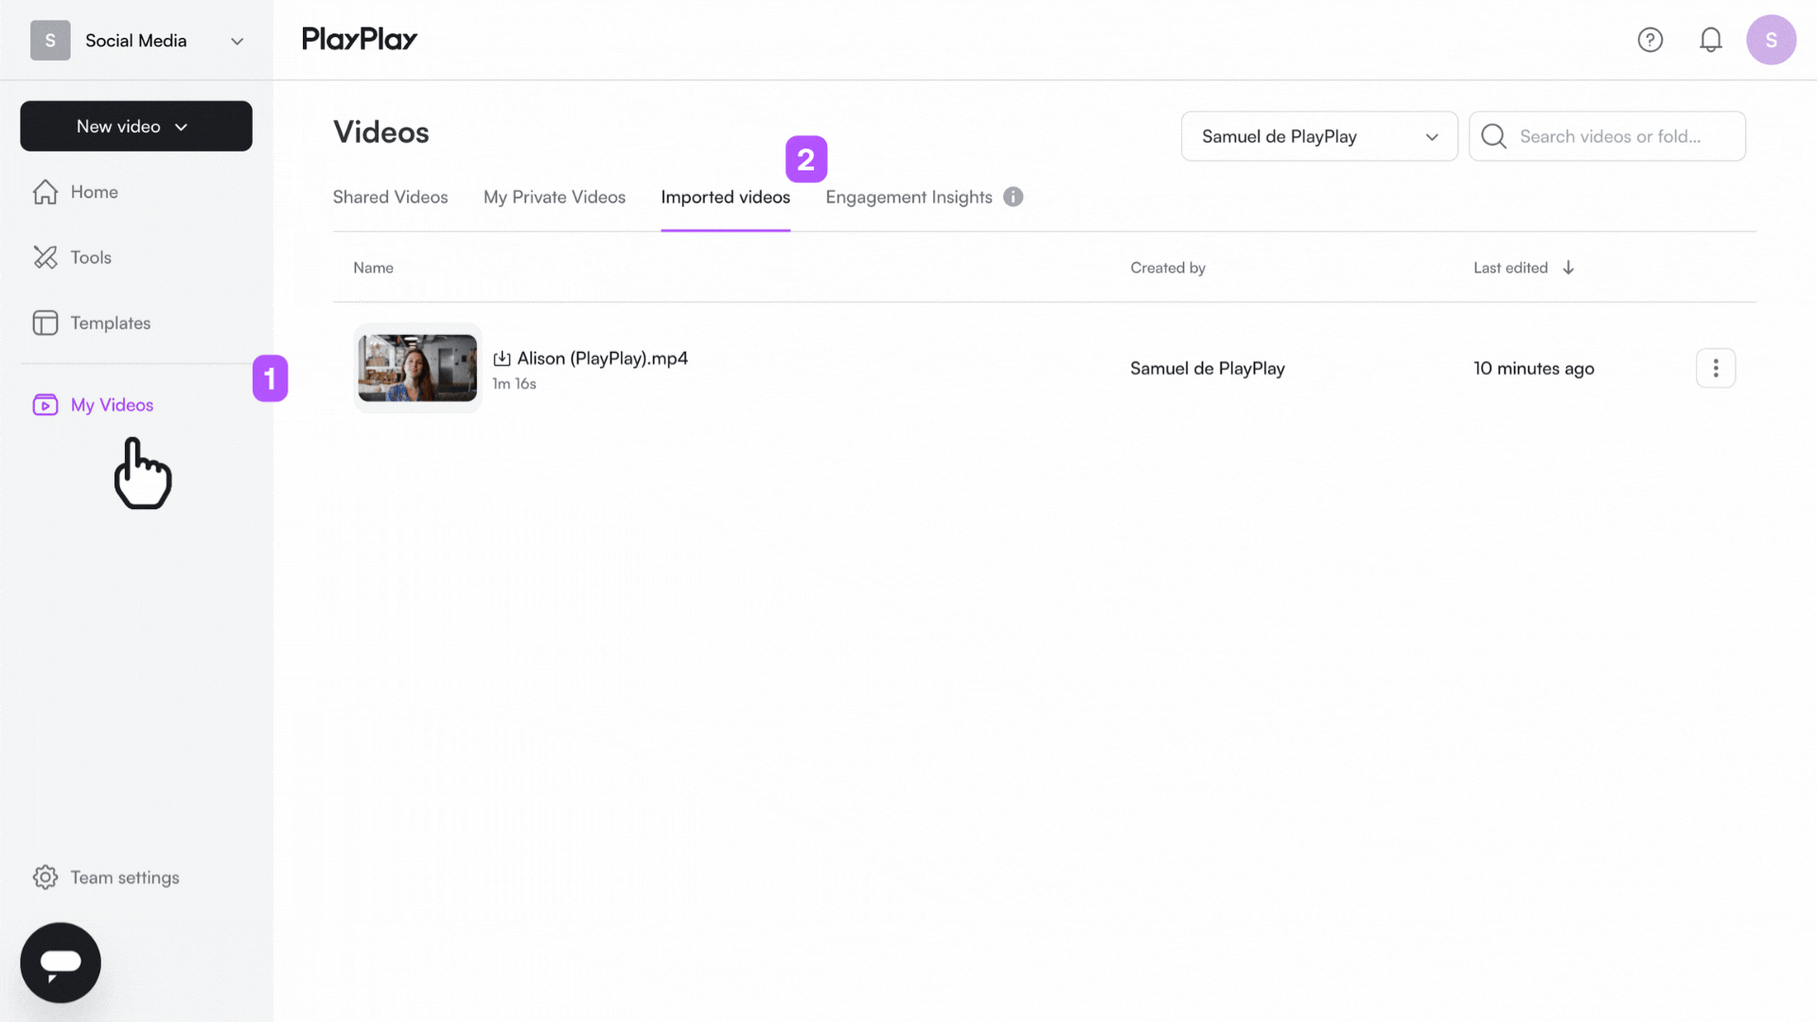Click the Team settings gear icon
The height and width of the screenshot is (1022, 1817).
45,877
